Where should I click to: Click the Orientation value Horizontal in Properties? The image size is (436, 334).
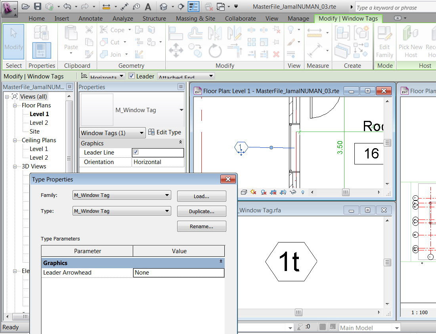pyautogui.click(x=158, y=162)
